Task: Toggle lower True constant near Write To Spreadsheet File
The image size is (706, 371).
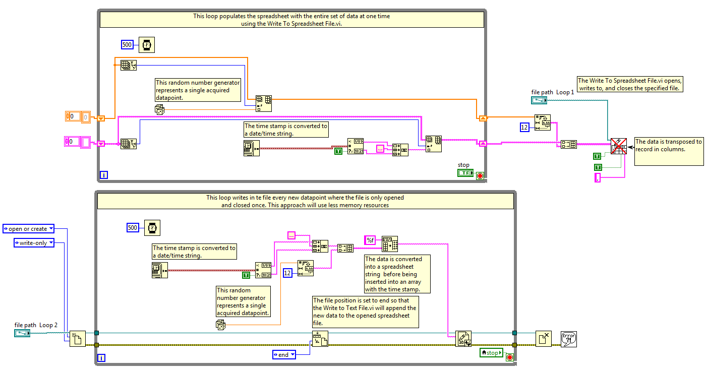Action: pyautogui.click(x=598, y=167)
